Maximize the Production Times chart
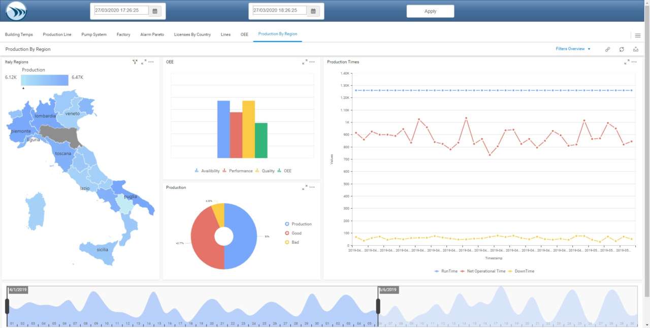Viewport: 650px width, 328px height. (x=627, y=62)
